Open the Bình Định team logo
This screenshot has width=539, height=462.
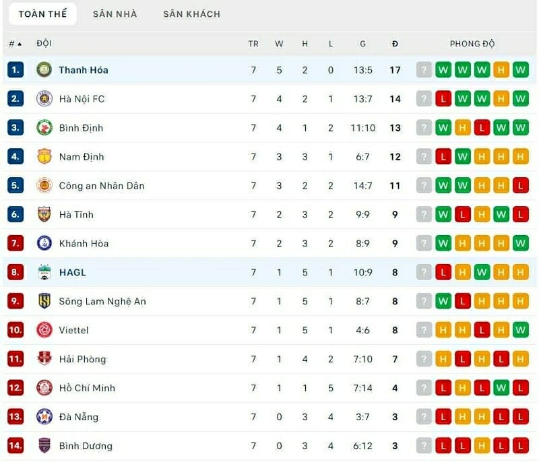click(44, 127)
